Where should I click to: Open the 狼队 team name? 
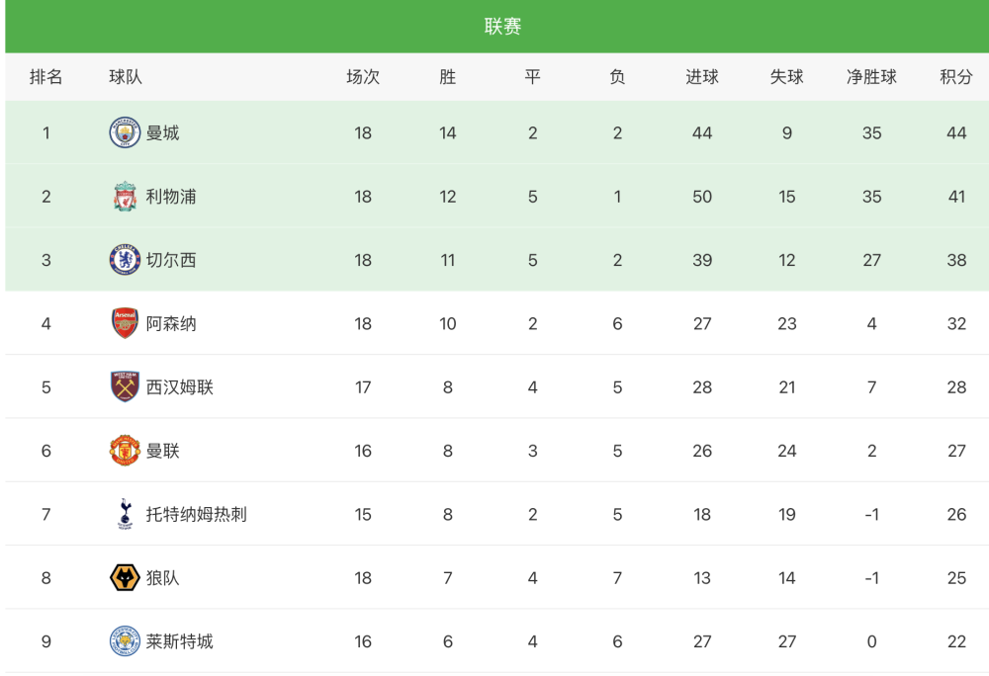coord(163,578)
